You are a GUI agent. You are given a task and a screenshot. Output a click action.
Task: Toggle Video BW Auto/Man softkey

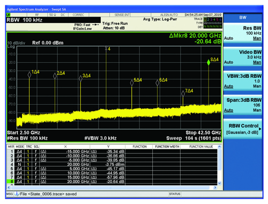(x=243, y=57)
